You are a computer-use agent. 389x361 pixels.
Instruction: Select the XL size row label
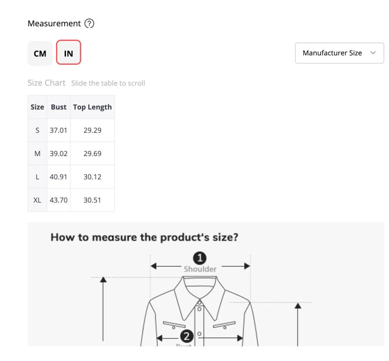[37, 200]
